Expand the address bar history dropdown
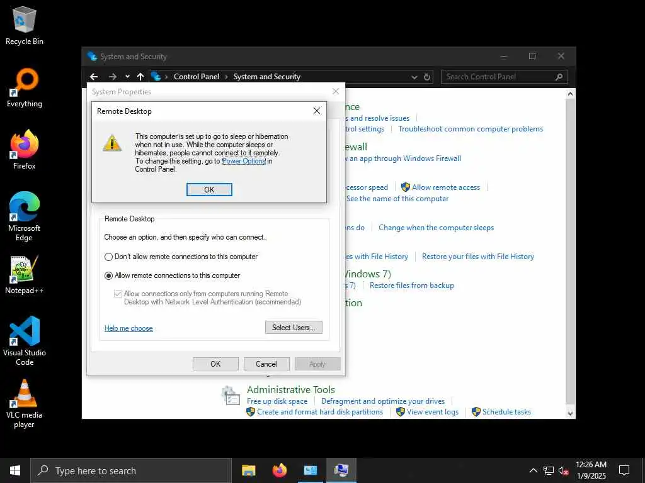The height and width of the screenshot is (483, 645). [x=414, y=77]
